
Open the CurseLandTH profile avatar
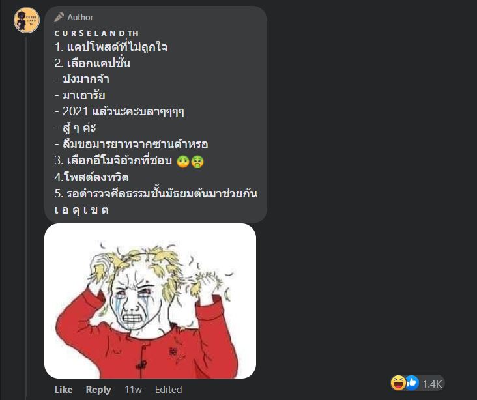27,20
